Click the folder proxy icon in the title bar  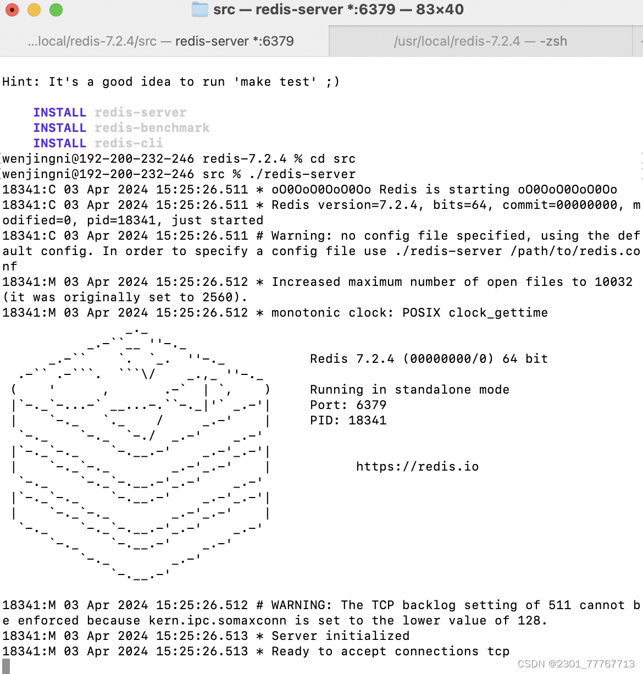click(199, 9)
